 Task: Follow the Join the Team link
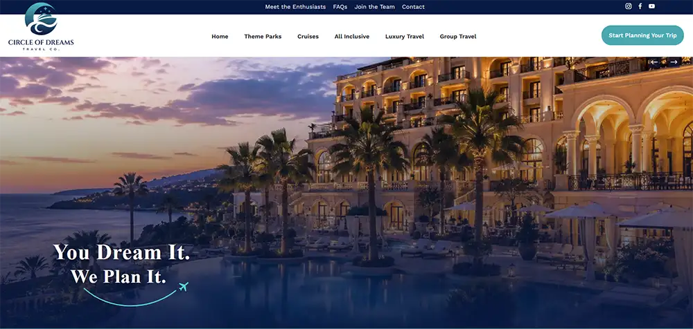[x=374, y=7]
